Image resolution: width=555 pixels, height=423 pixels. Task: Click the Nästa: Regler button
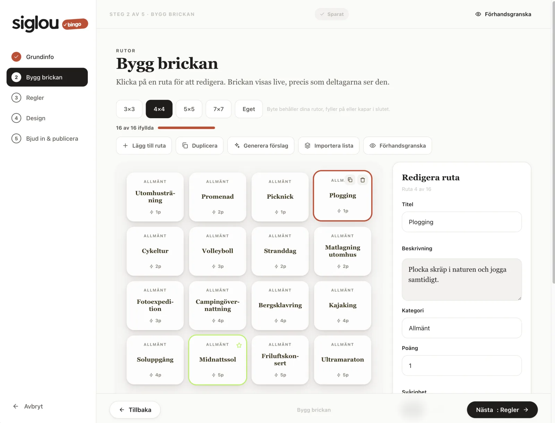(x=502, y=410)
